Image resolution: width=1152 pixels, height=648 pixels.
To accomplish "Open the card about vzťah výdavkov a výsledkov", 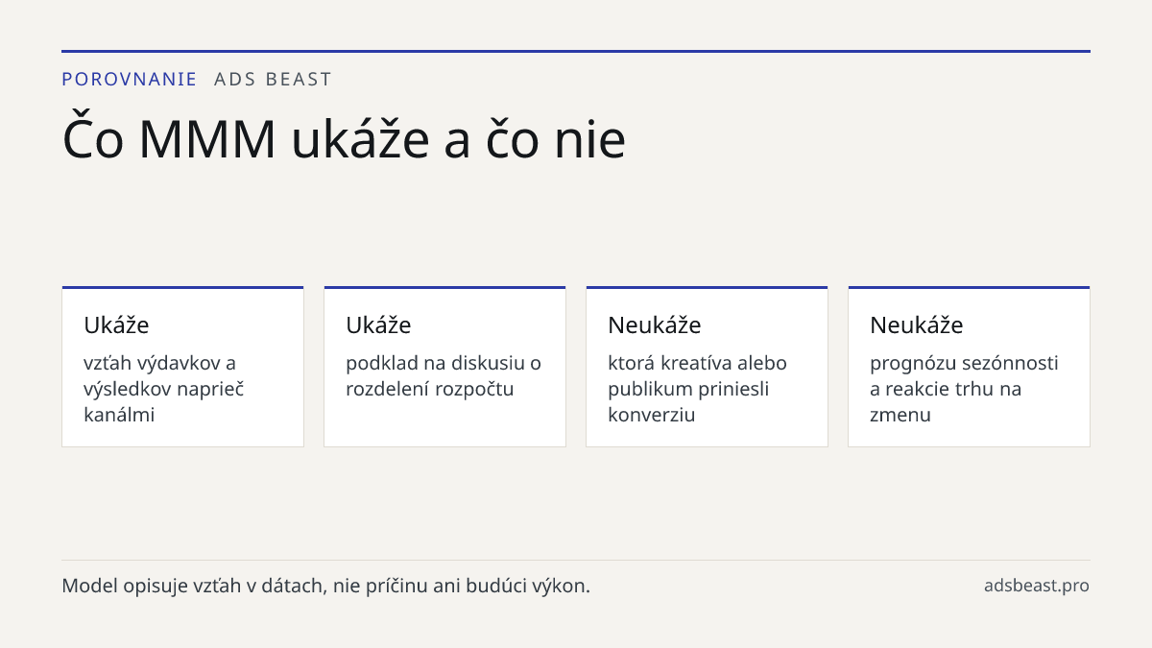I will coord(182,367).
